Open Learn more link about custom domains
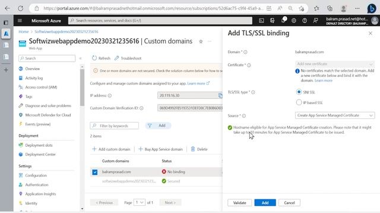The width and height of the screenshot is (380, 213). 198,83
